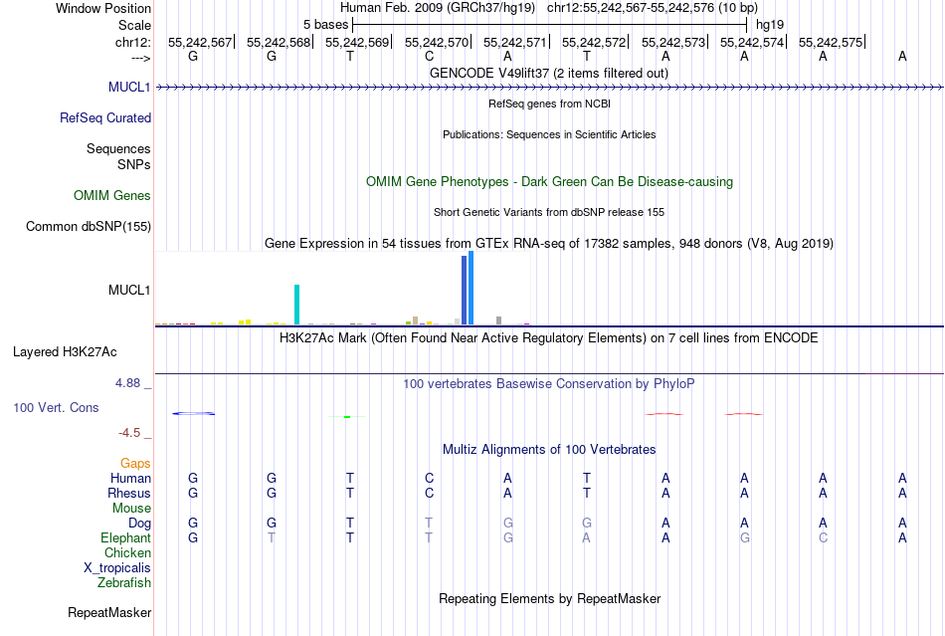Click the Scale label on left

[135, 25]
